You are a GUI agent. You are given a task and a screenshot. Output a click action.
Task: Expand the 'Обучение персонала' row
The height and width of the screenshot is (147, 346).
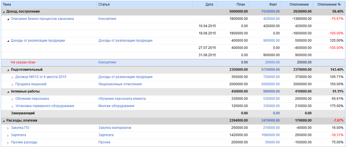coord(12,99)
